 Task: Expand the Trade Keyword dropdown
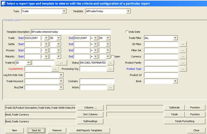coord(61,81)
